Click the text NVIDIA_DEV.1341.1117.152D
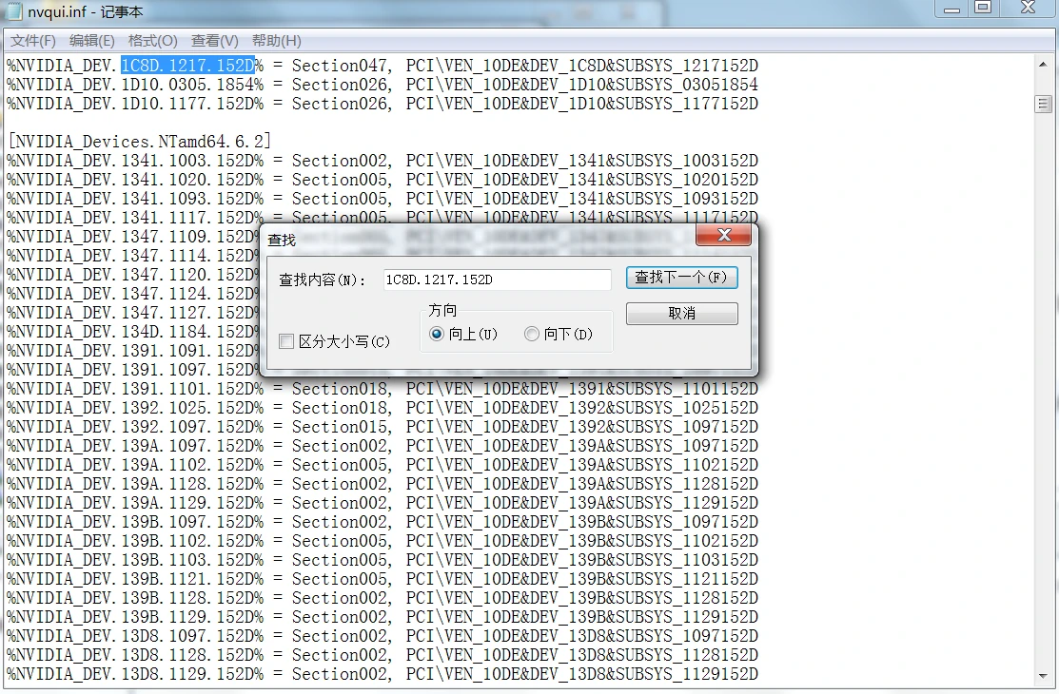 click(x=135, y=218)
